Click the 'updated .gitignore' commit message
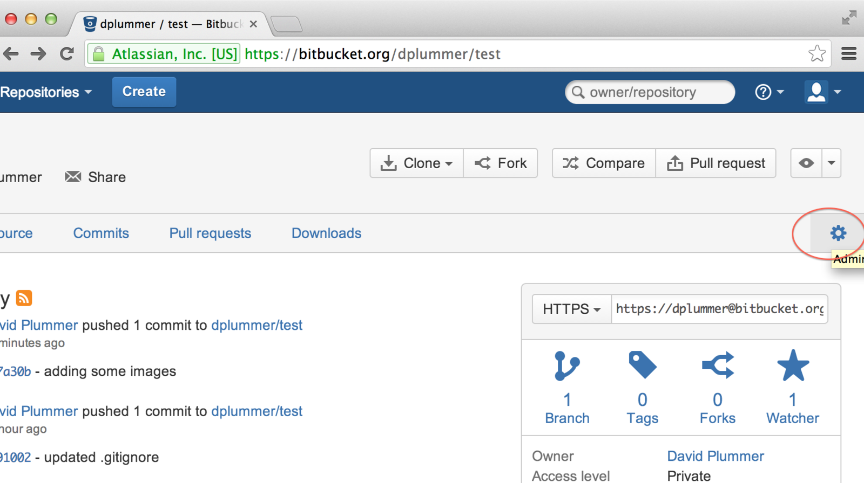 (x=102, y=458)
